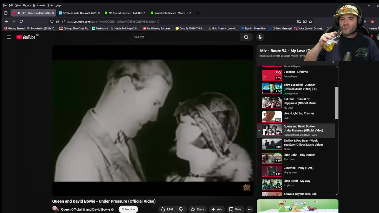Screen dimensions: 379x213
Task: Close the fatandbroke Stream tab
Action: click(x=190, y=13)
